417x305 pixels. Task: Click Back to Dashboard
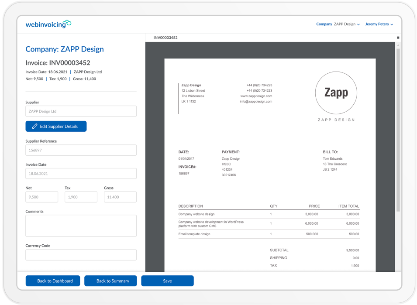click(x=52, y=281)
